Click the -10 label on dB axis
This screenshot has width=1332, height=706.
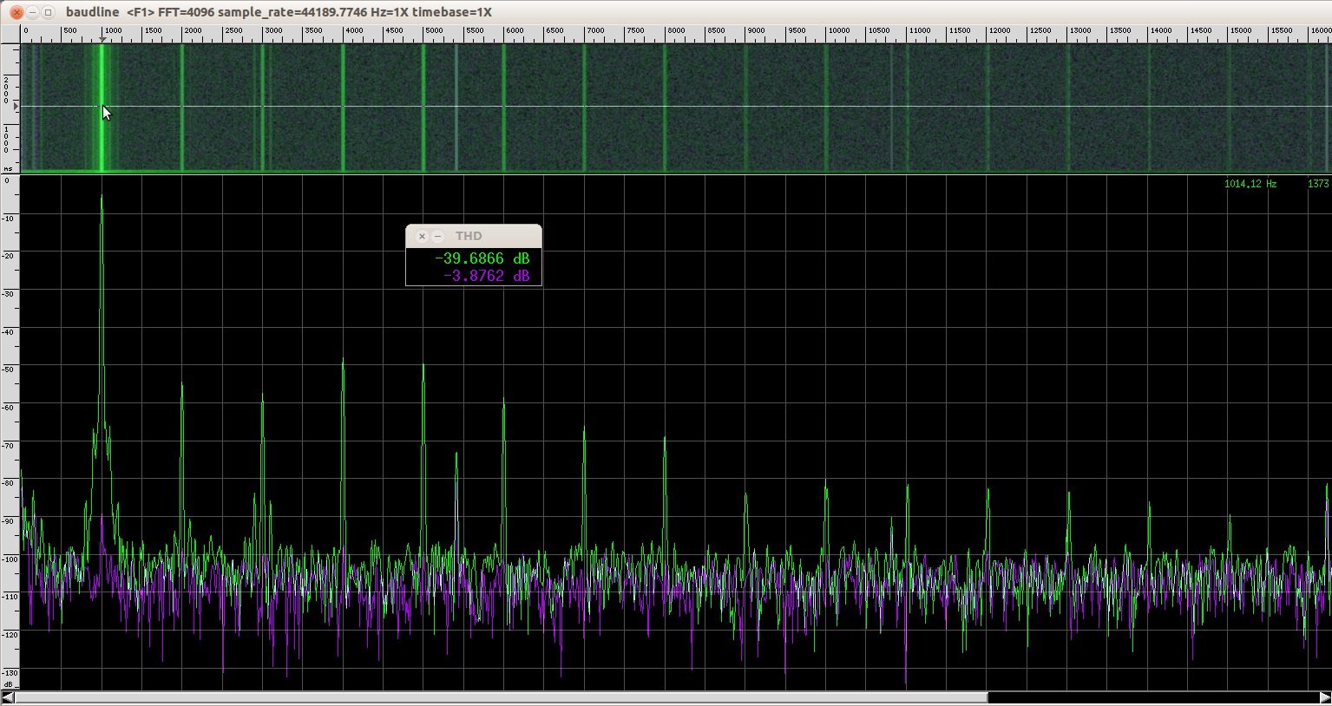click(x=9, y=218)
